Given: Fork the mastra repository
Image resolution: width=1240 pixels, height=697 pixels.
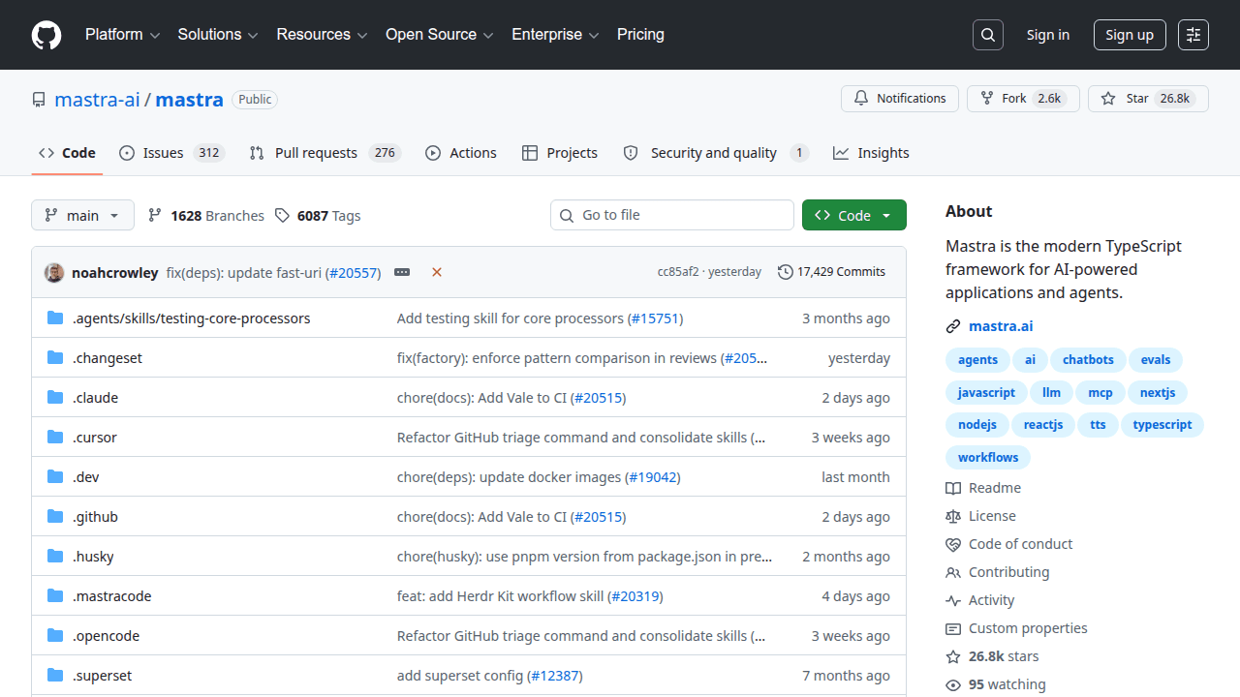Looking at the screenshot, I should 1023,99.
